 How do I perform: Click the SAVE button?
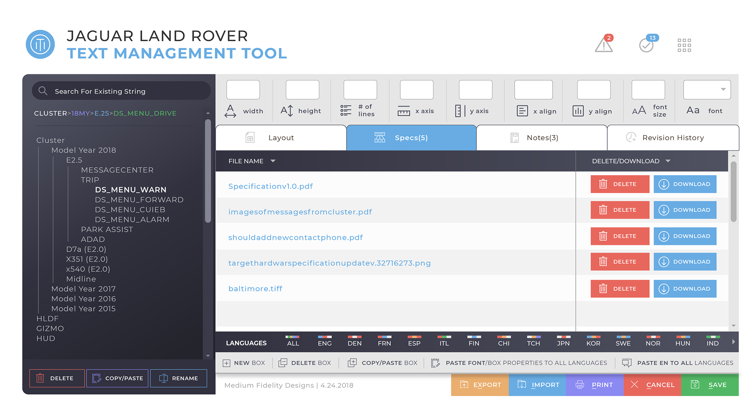click(x=710, y=385)
